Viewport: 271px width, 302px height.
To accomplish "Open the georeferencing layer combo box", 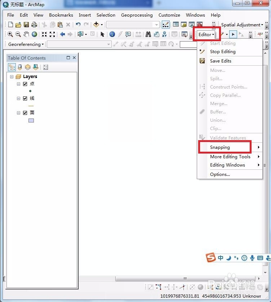I will [108, 44].
